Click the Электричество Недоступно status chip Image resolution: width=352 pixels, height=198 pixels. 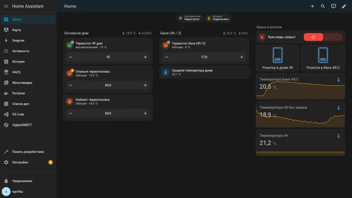pyautogui.click(x=190, y=18)
